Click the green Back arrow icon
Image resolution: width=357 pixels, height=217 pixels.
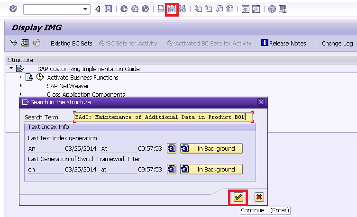pyautogui.click(x=124, y=9)
